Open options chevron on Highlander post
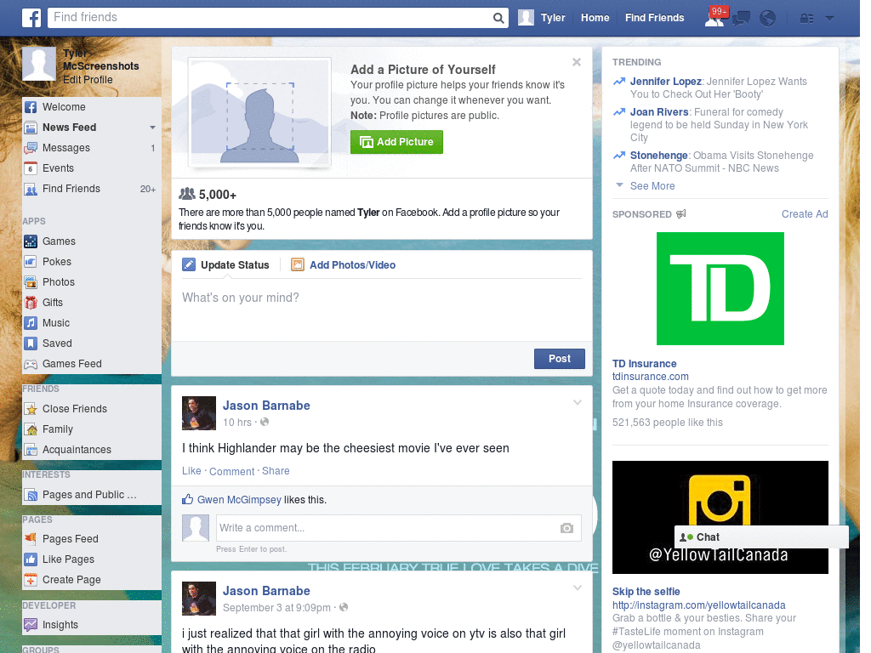The height and width of the screenshot is (653, 871). tap(578, 402)
